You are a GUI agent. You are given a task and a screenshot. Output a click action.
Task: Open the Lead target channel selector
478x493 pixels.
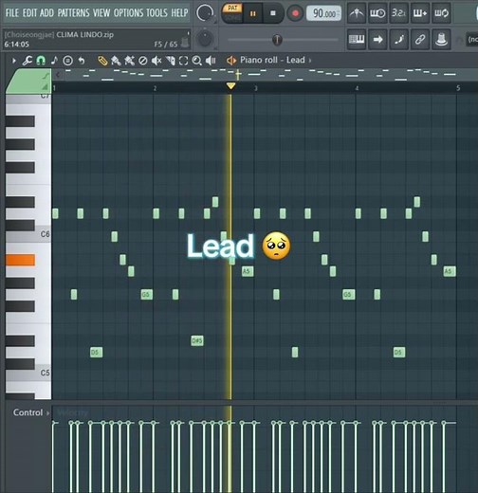[x=296, y=60]
